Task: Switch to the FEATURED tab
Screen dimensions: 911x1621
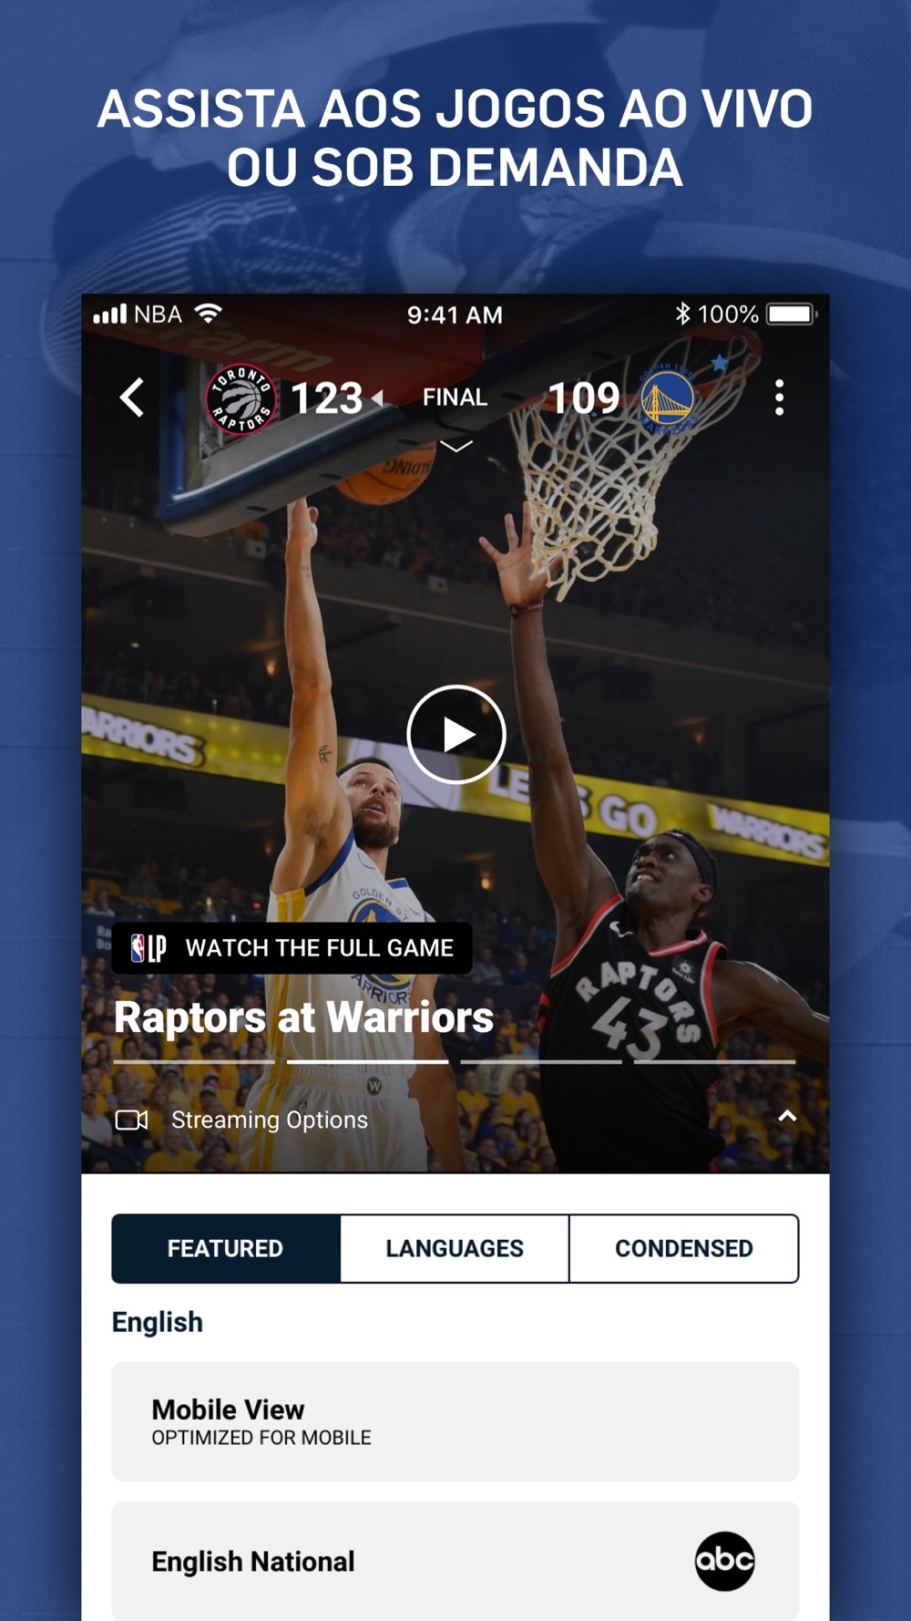Action: [x=226, y=1248]
